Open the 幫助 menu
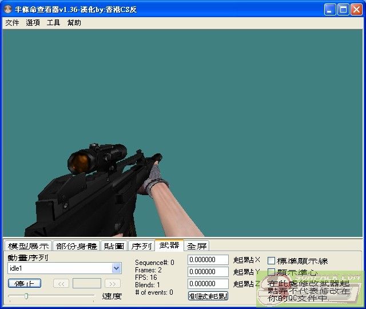 [74, 23]
